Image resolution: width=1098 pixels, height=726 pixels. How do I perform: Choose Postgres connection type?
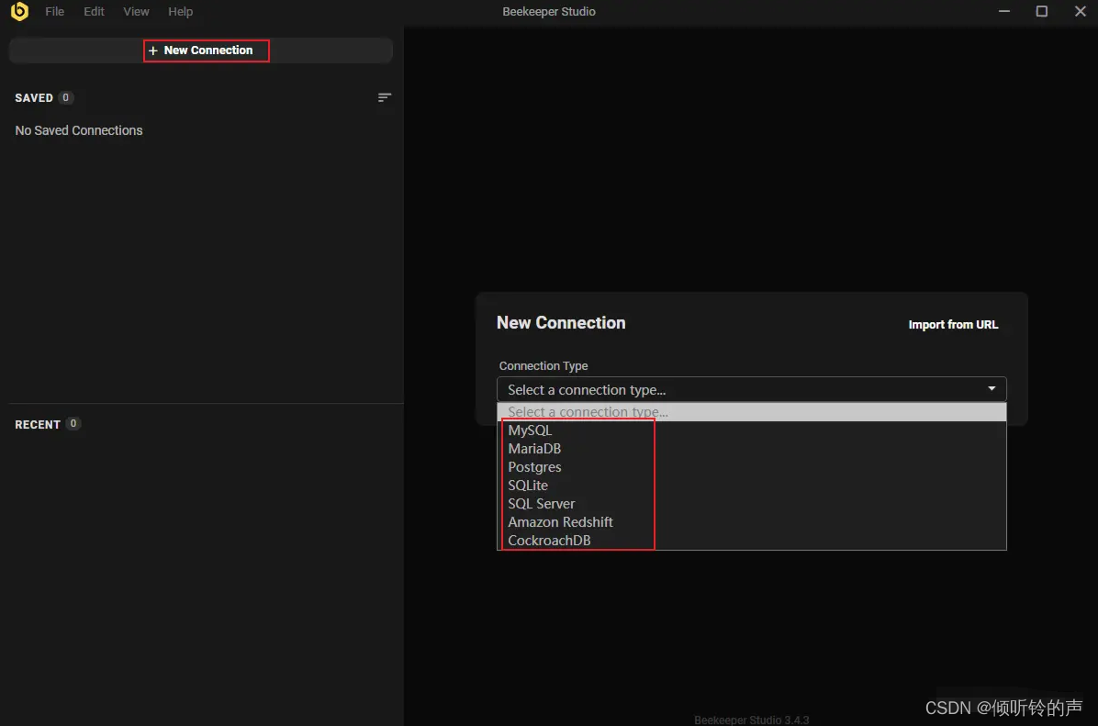[751, 466]
